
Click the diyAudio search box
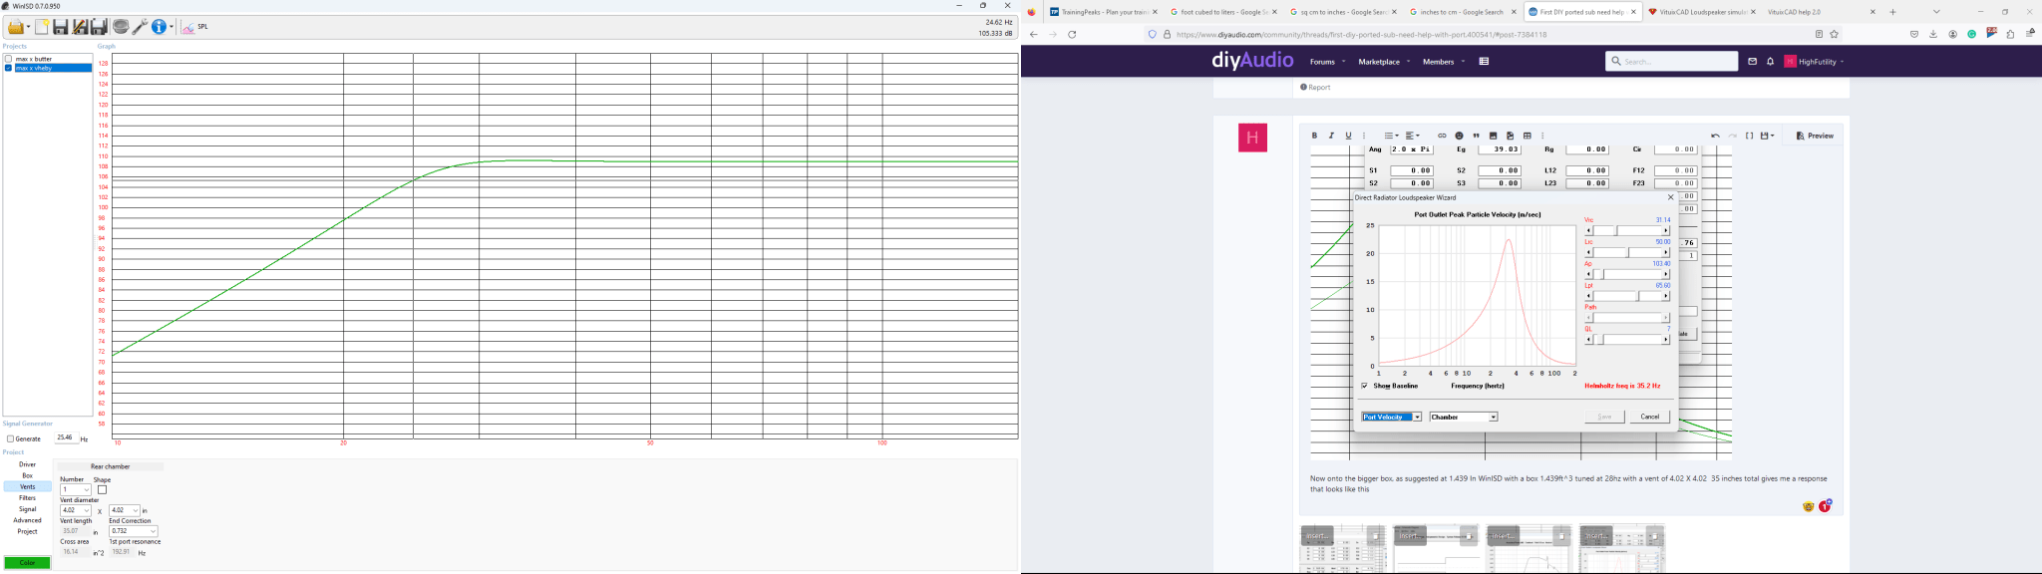[x=1672, y=62]
